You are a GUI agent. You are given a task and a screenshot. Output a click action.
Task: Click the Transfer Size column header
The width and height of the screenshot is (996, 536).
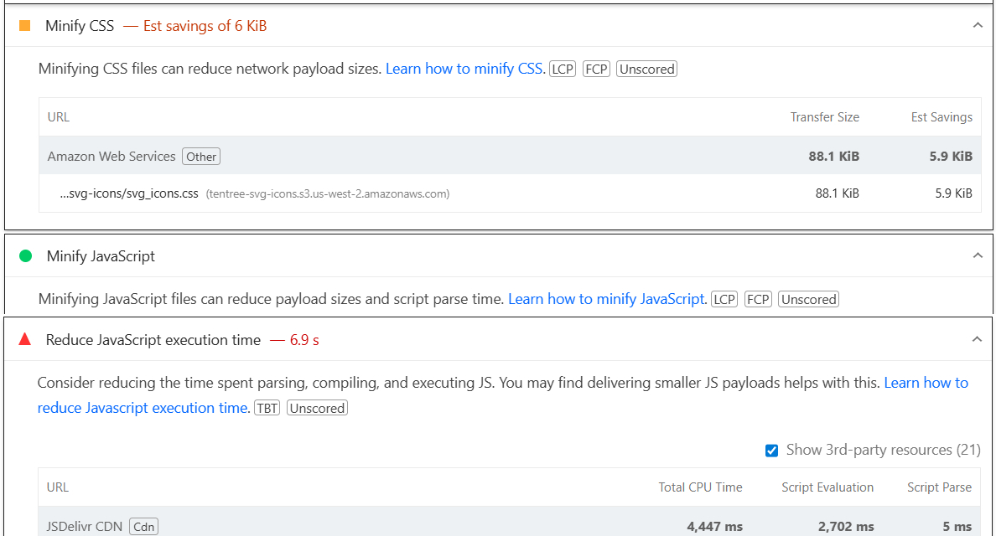click(824, 116)
